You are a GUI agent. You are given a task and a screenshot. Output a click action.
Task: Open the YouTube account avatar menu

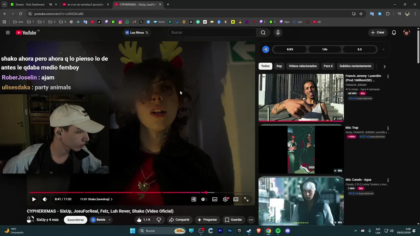[x=407, y=32]
